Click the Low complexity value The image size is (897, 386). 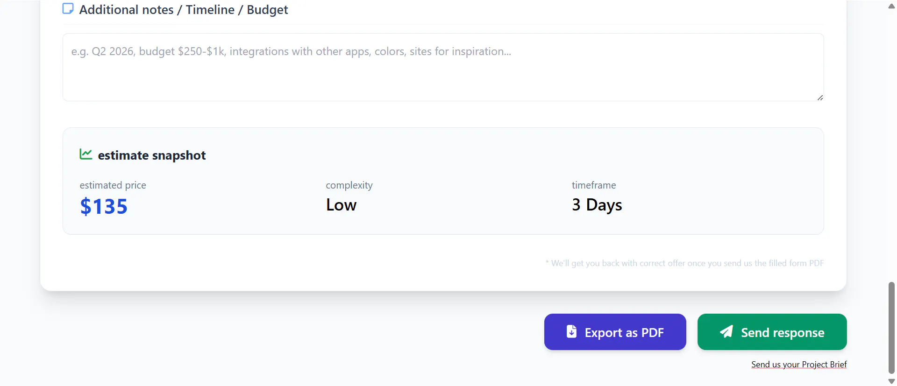[x=341, y=205]
